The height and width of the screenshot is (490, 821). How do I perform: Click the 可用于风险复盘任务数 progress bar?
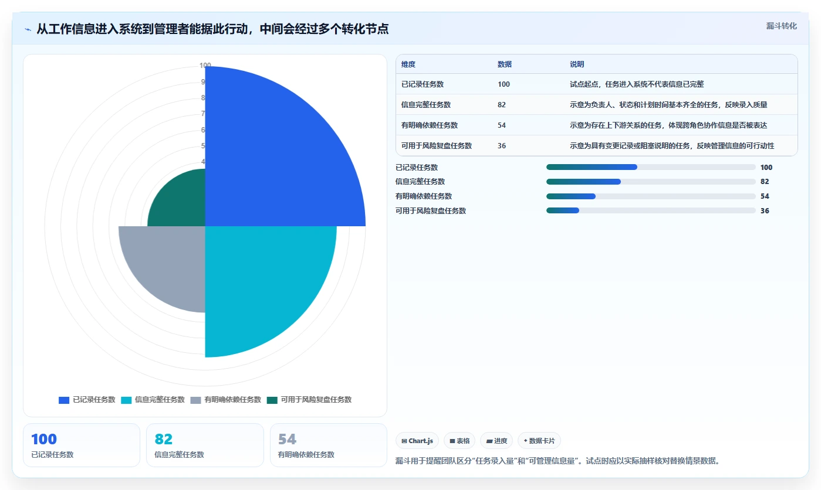click(651, 210)
